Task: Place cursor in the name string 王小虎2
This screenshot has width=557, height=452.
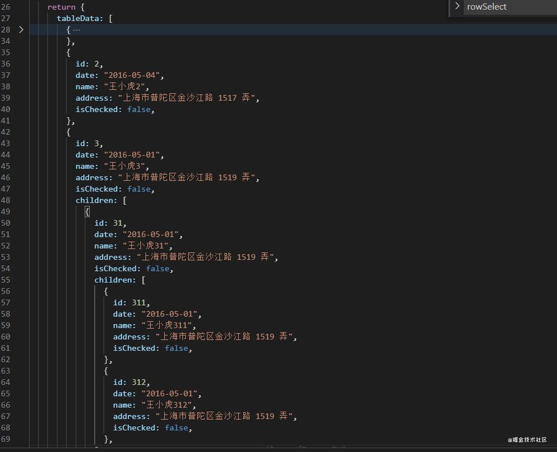Action: click(x=126, y=86)
